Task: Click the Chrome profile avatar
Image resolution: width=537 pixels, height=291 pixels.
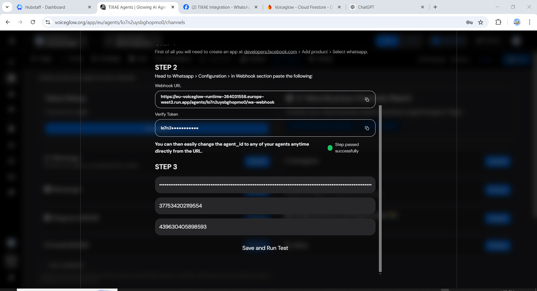Action: coord(517,22)
